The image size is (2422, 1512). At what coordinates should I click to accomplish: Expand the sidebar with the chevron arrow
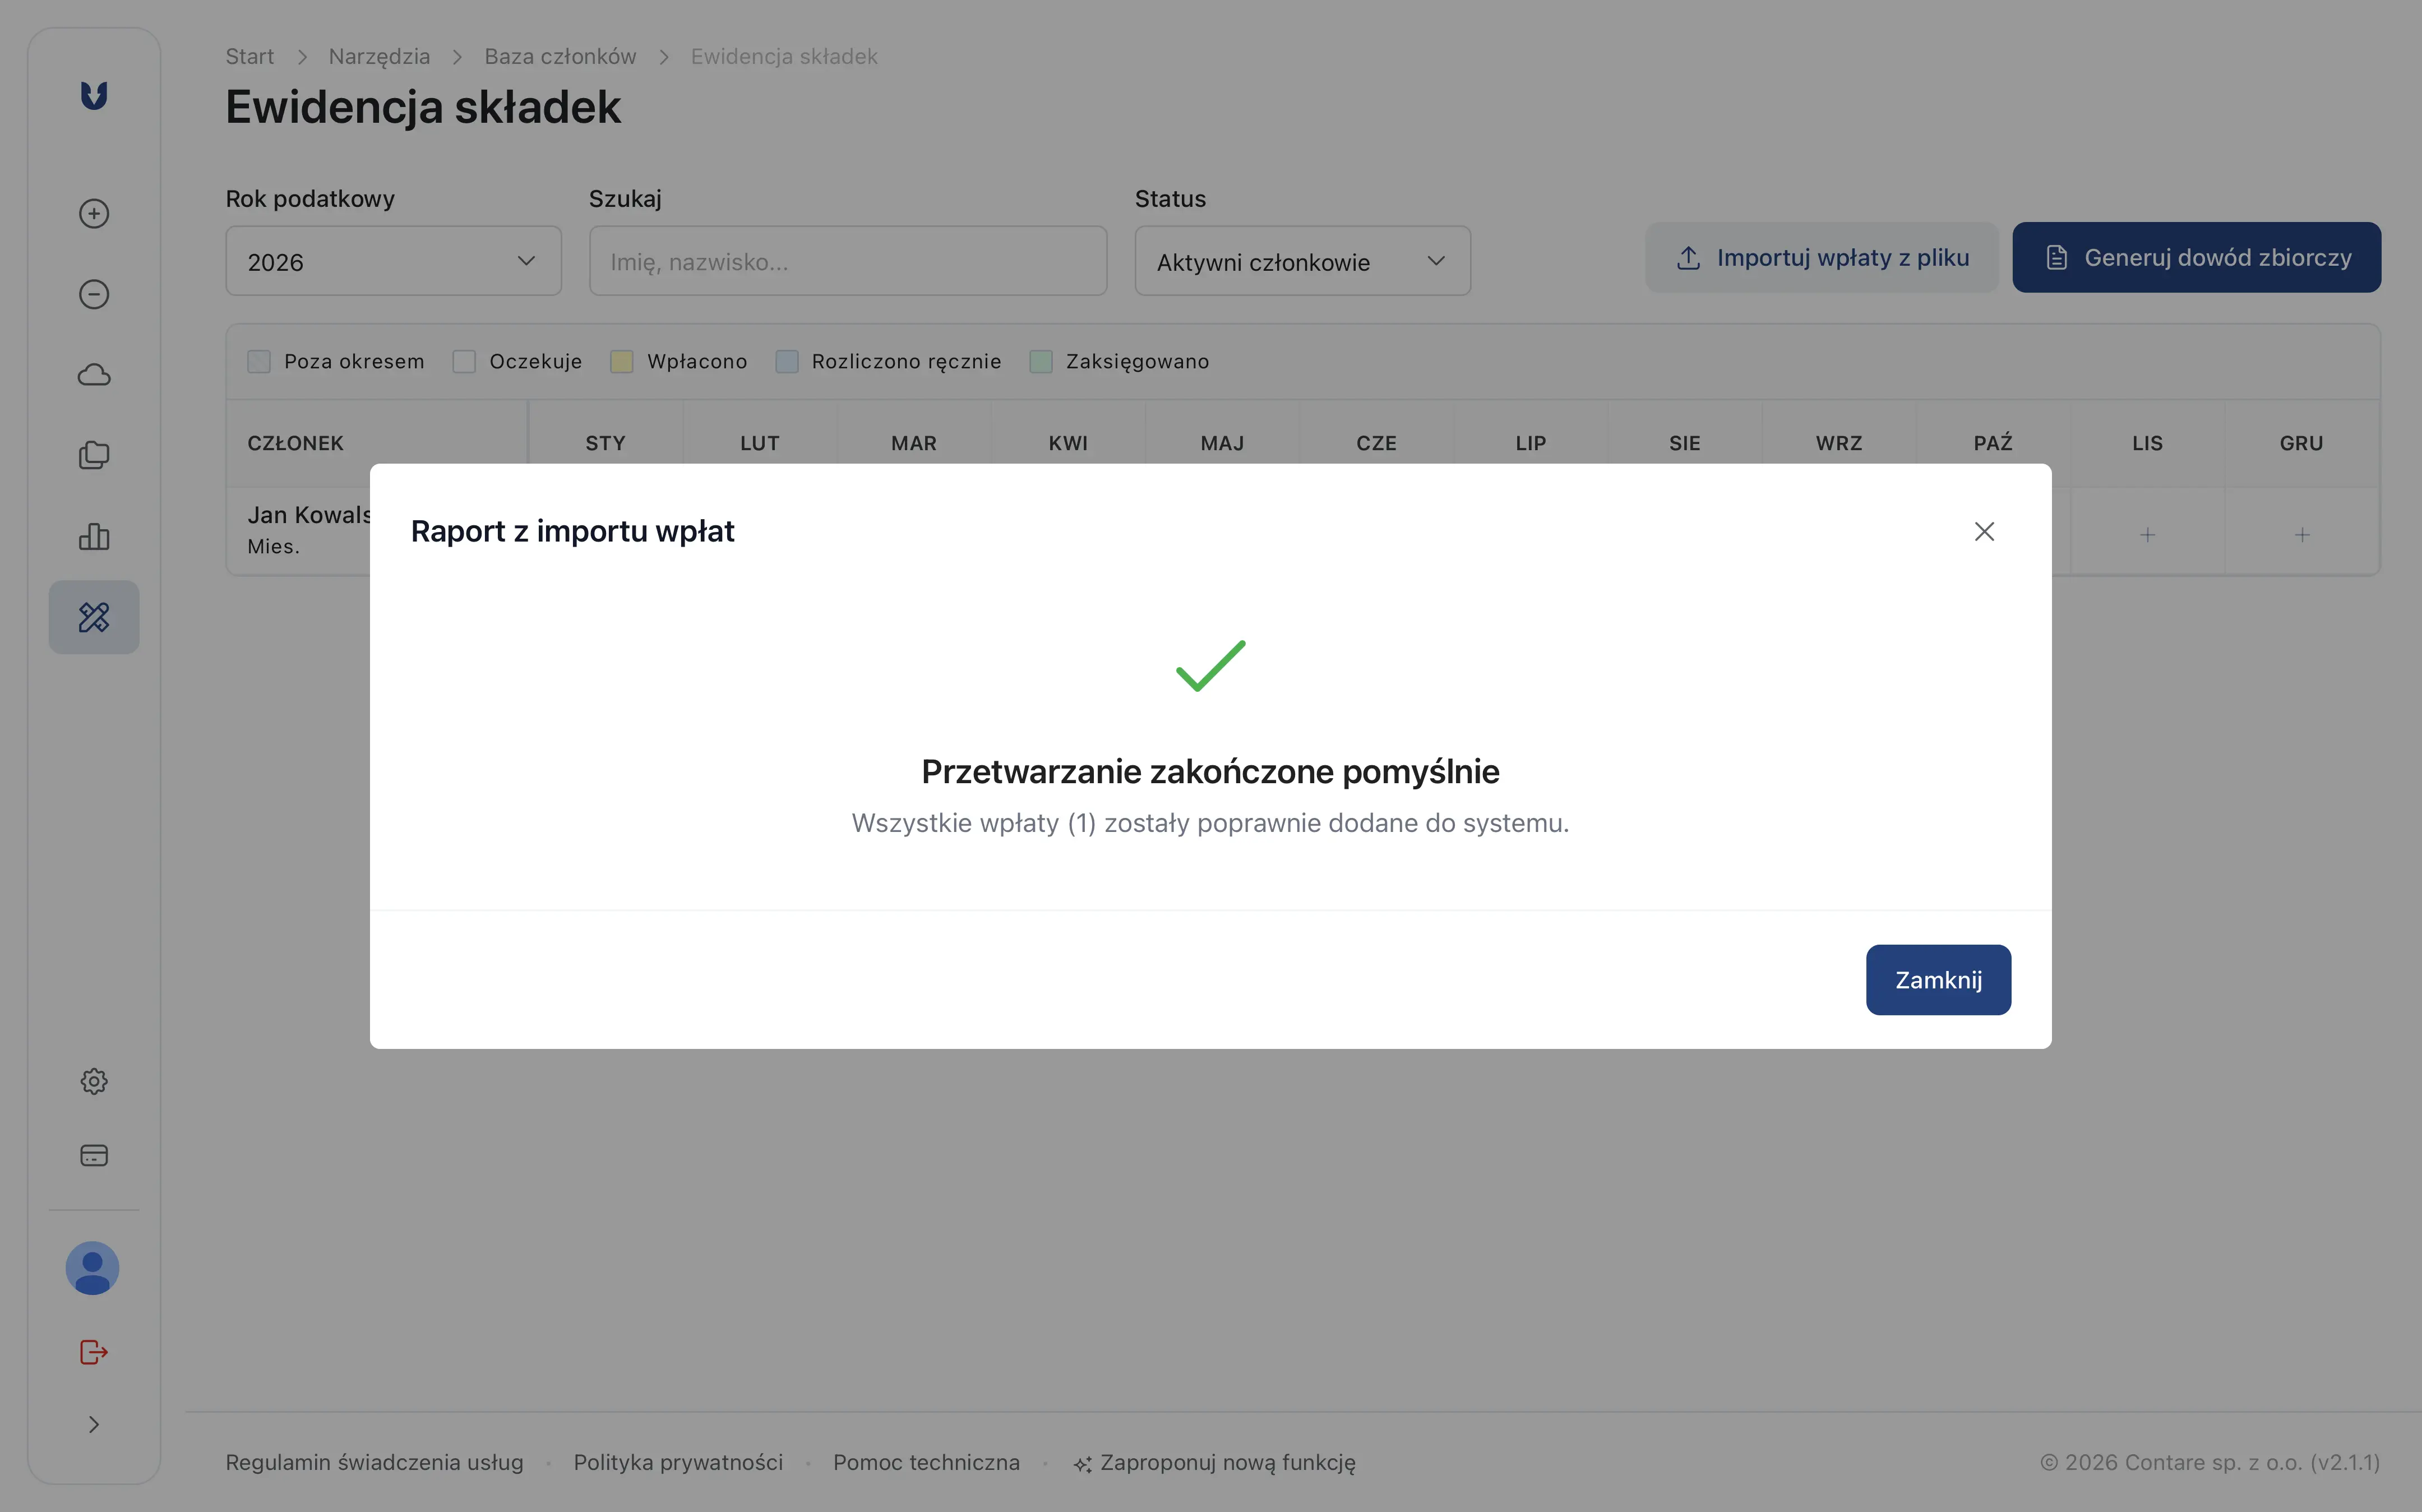click(93, 1424)
